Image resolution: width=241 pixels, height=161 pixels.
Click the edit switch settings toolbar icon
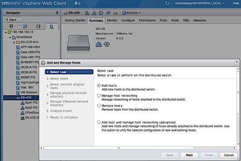[x=115, y=13]
